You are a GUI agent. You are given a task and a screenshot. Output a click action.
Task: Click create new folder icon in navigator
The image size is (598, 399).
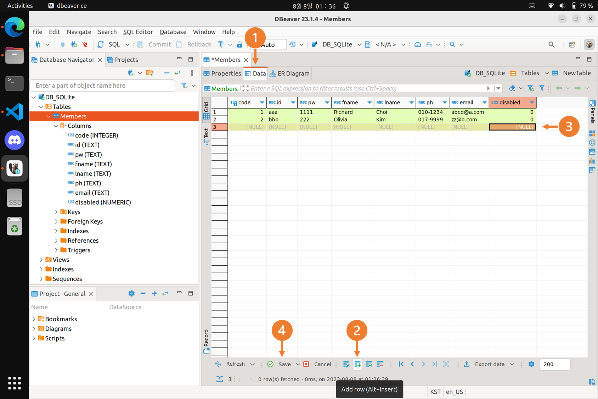coord(149,73)
